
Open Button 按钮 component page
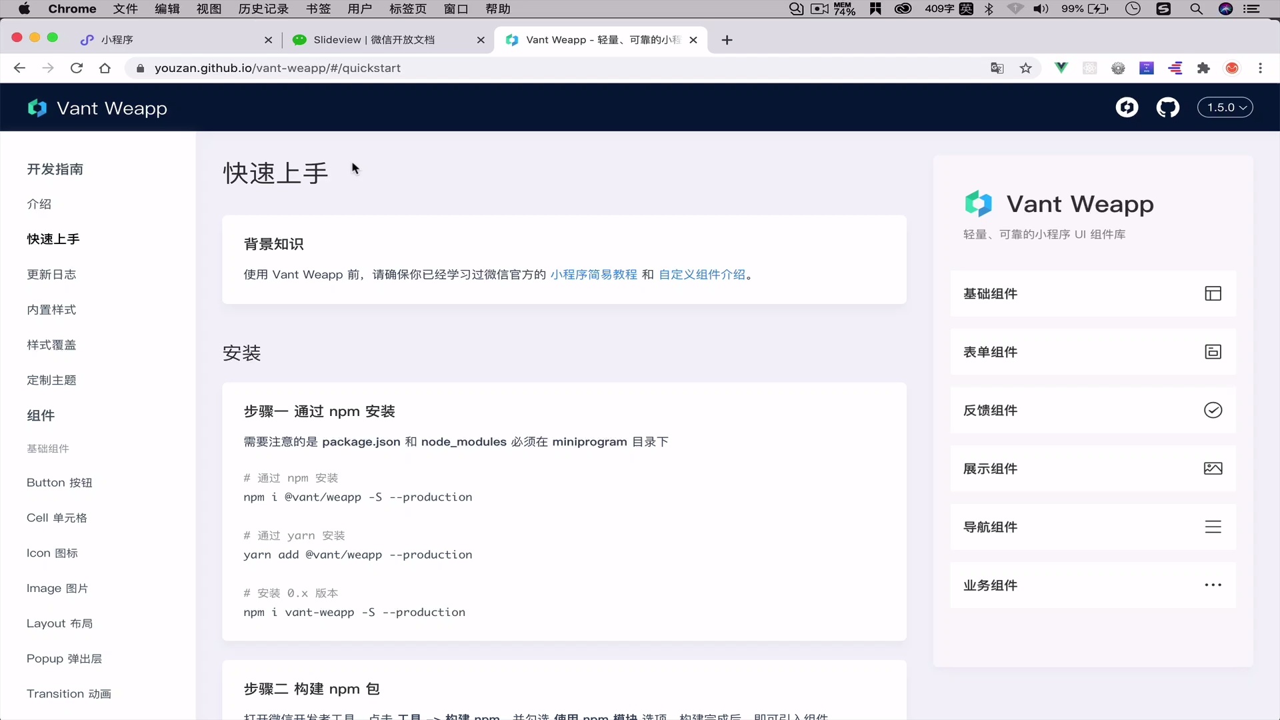point(59,483)
